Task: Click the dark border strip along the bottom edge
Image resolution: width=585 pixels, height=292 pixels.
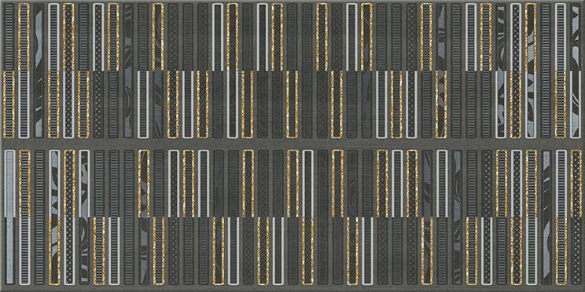Action: tap(292, 289)
